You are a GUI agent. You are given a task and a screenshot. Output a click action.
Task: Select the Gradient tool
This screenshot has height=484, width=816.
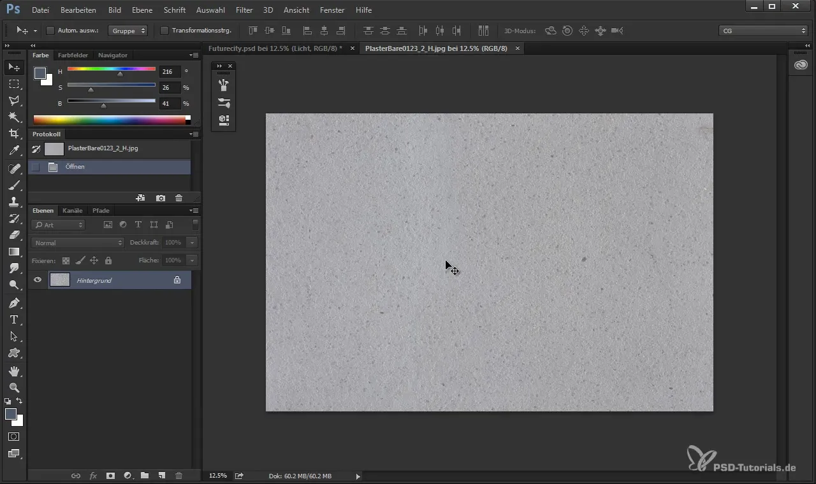click(14, 252)
